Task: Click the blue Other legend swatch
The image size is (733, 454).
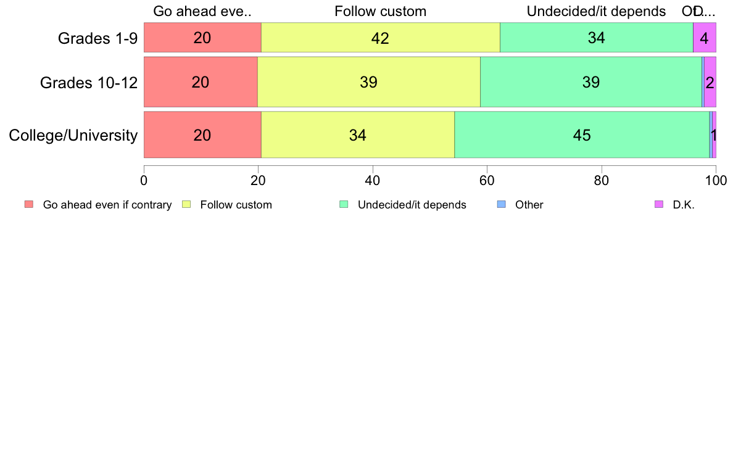Action: pos(502,204)
